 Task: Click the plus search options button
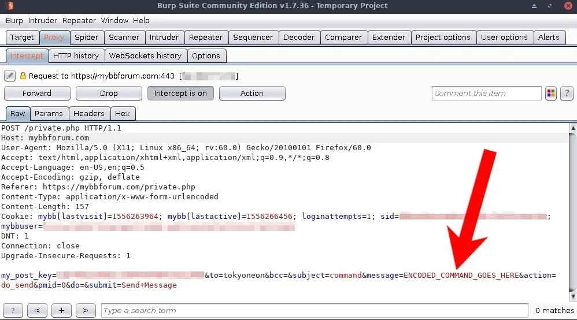(61, 310)
